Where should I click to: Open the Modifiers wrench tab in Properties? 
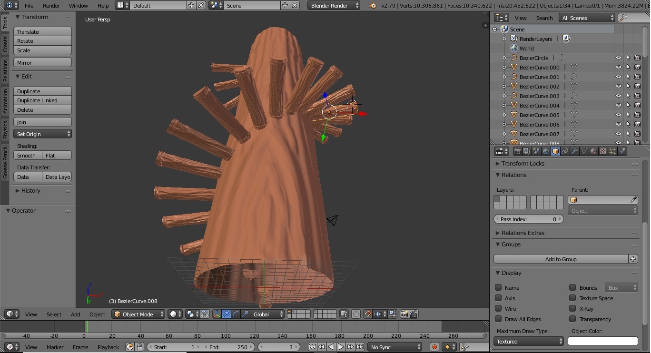(x=574, y=151)
